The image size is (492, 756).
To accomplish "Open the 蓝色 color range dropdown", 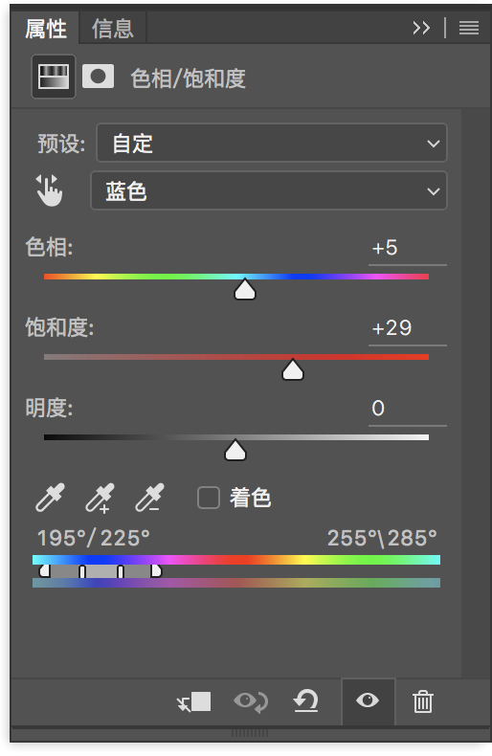I will 269,191.
